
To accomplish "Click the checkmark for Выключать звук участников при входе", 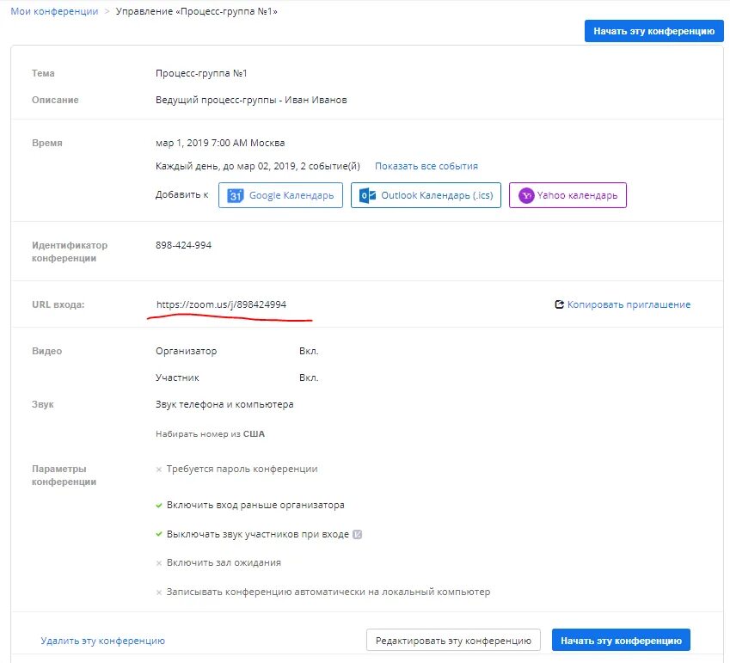I will click(x=159, y=534).
